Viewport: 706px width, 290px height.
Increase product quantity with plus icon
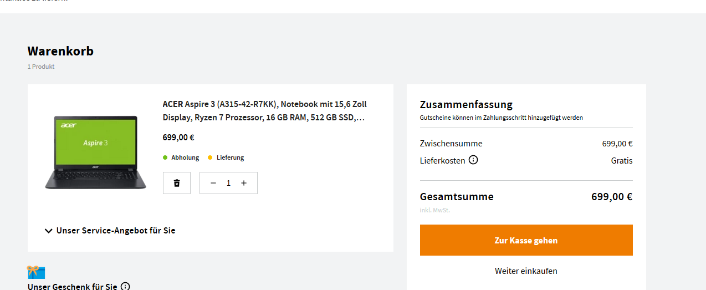244,183
